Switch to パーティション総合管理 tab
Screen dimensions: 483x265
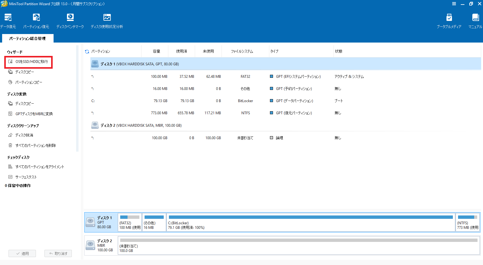[28, 39]
